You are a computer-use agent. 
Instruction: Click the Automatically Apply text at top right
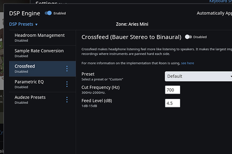(x=214, y=13)
